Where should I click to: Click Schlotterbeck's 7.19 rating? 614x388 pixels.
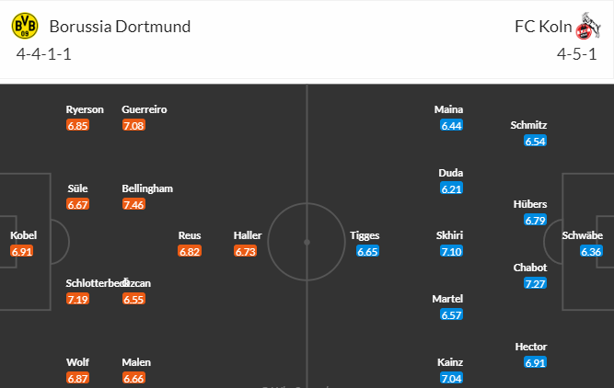pos(78,299)
